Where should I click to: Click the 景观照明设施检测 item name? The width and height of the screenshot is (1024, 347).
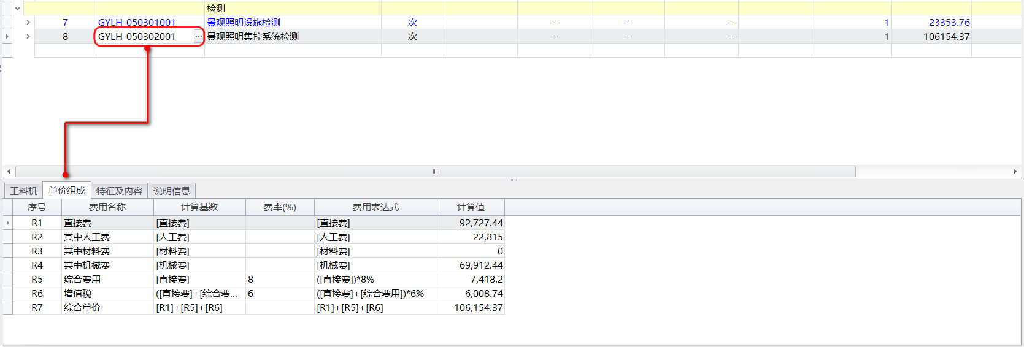(244, 23)
